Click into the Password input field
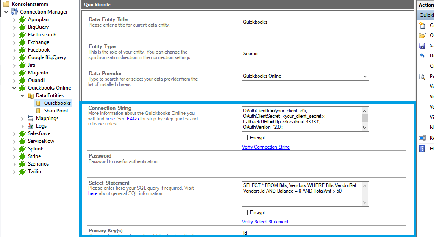This screenshot has width=434, height=237. [305, 165]
